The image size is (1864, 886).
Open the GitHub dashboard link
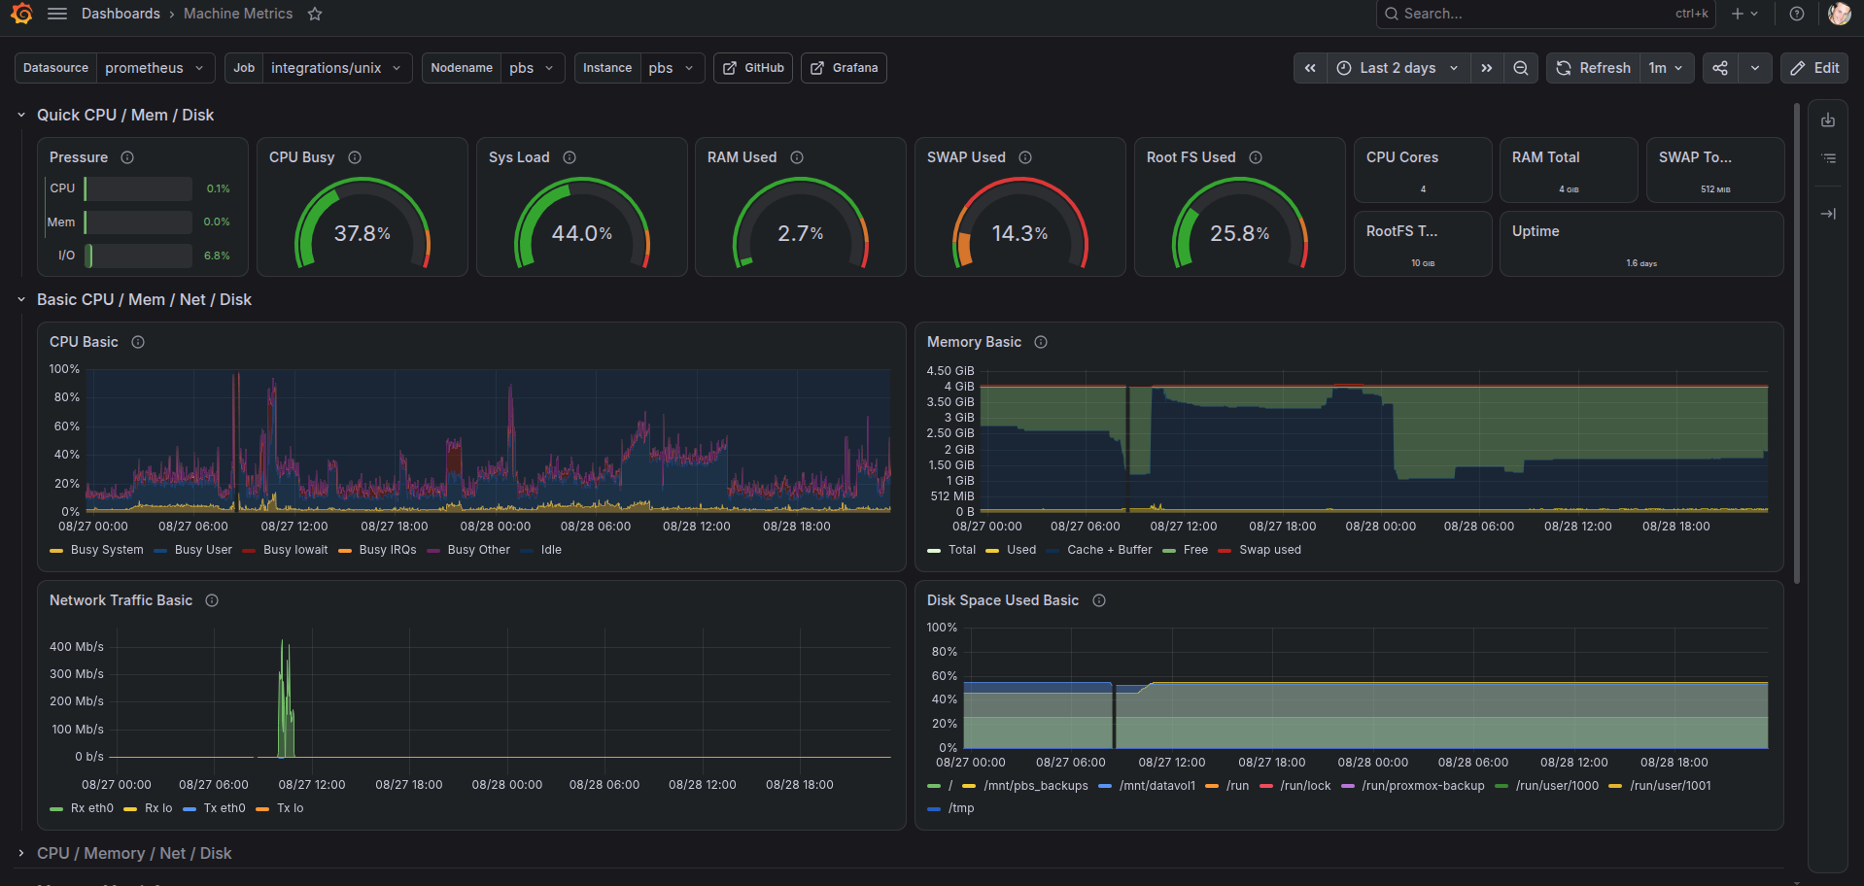tap(753, 68)
